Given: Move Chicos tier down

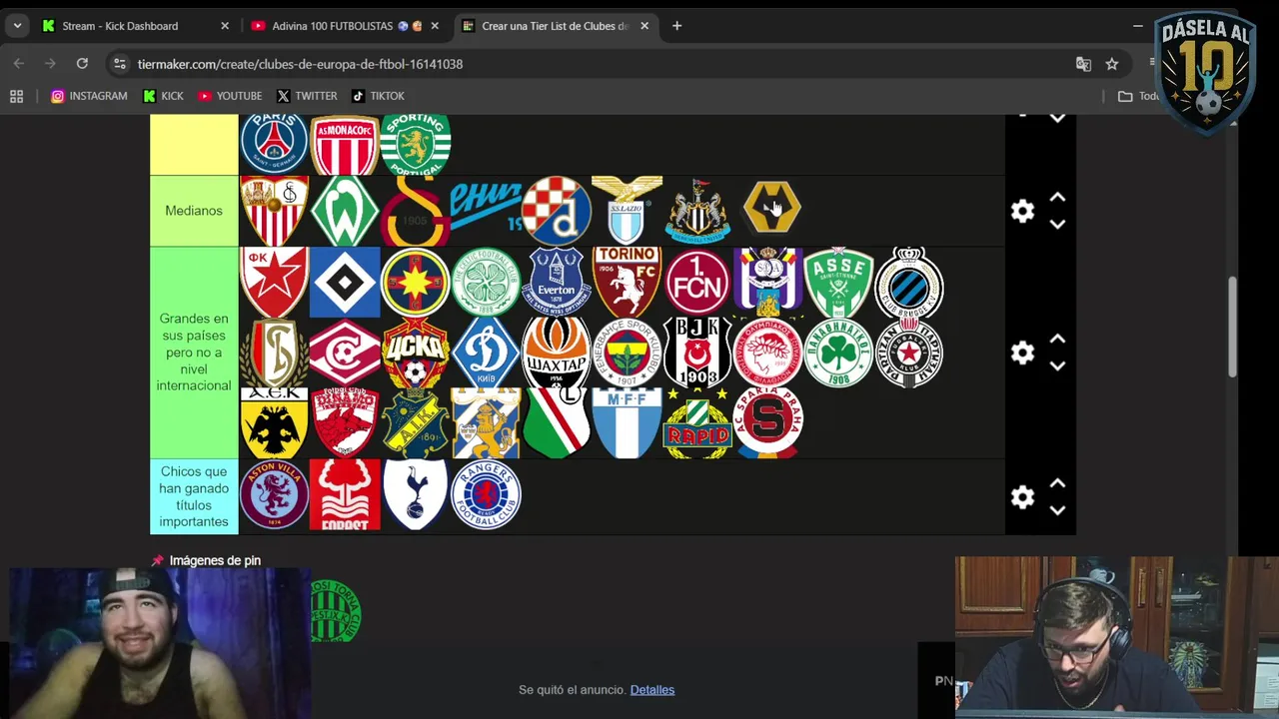Looking at the screenshot, I should click(x=1057, y=510).
